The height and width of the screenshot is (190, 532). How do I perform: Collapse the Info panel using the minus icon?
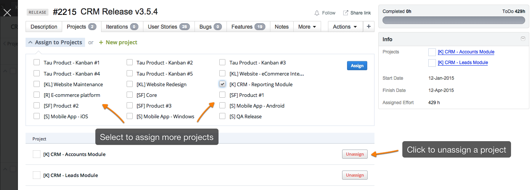click(523, 39)
